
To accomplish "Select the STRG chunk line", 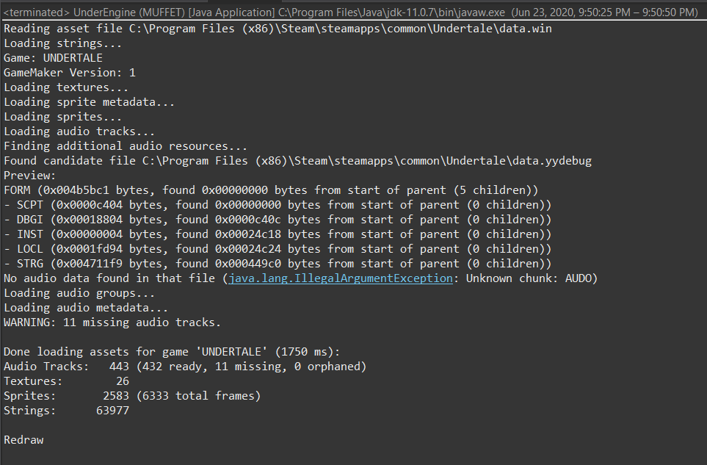I will (x=278, y=264).
